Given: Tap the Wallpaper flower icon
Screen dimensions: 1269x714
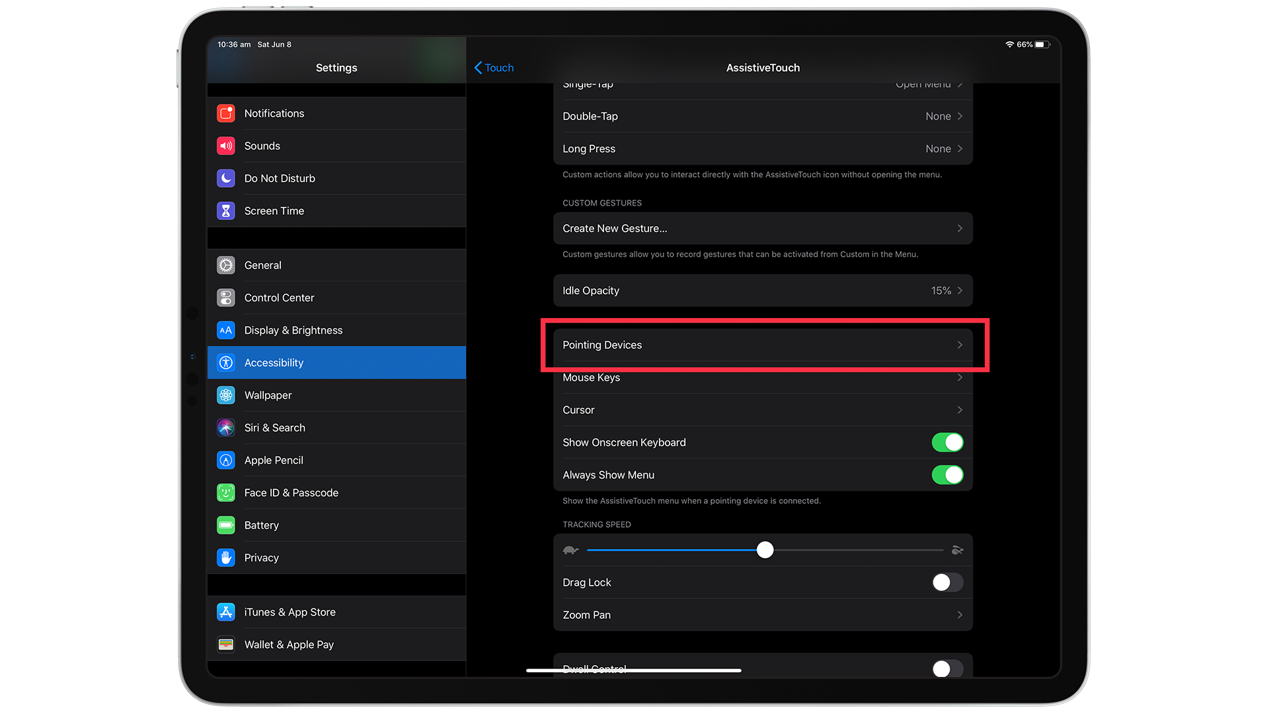Looking at the screenshot, I should pos(226,395).
